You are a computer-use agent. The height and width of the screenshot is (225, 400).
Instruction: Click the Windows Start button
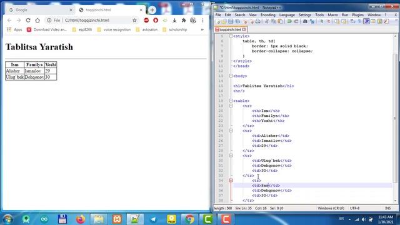(7, 219)
